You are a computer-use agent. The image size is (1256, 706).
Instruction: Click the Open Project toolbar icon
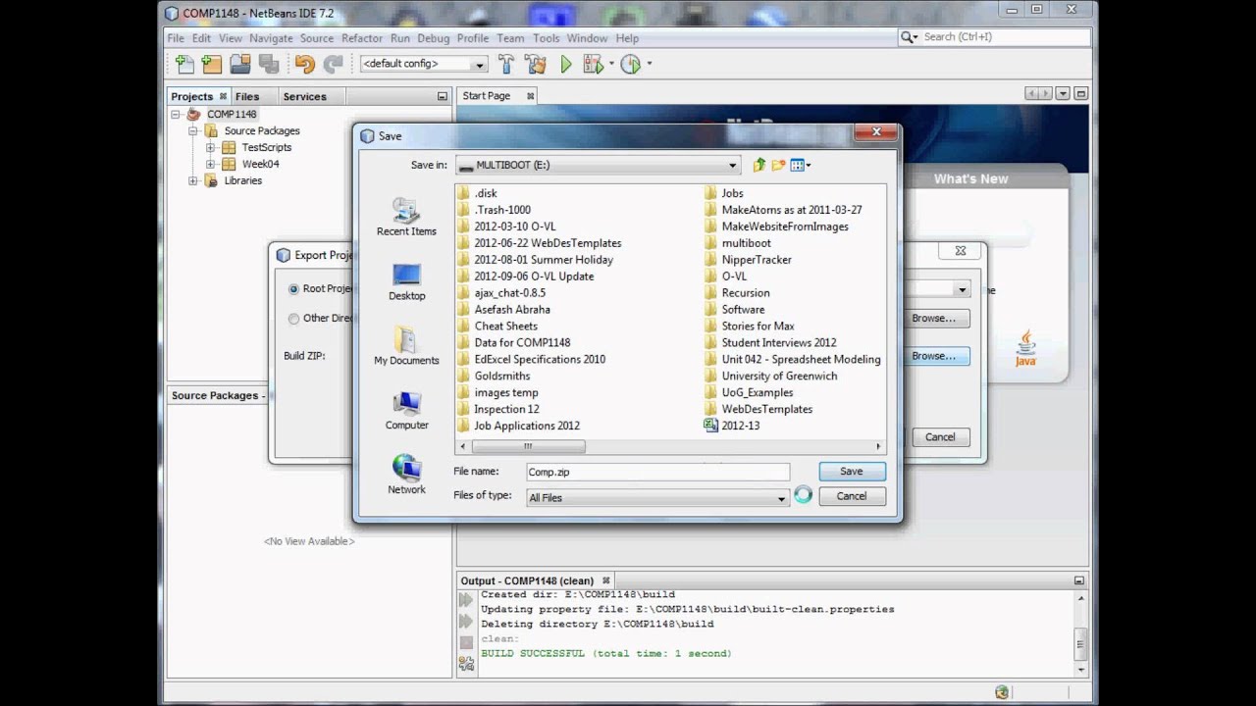tap(240, 64)
